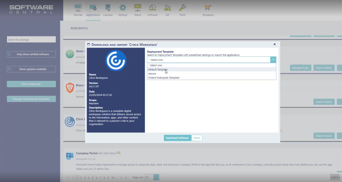
Task: Select page 7 in pager
Action: click(x=100, y=178)
